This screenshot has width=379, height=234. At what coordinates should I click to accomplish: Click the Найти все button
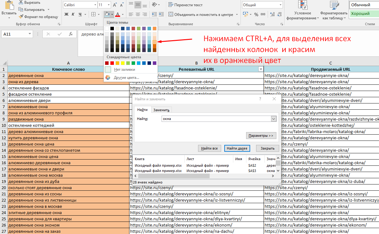(210, 148)
